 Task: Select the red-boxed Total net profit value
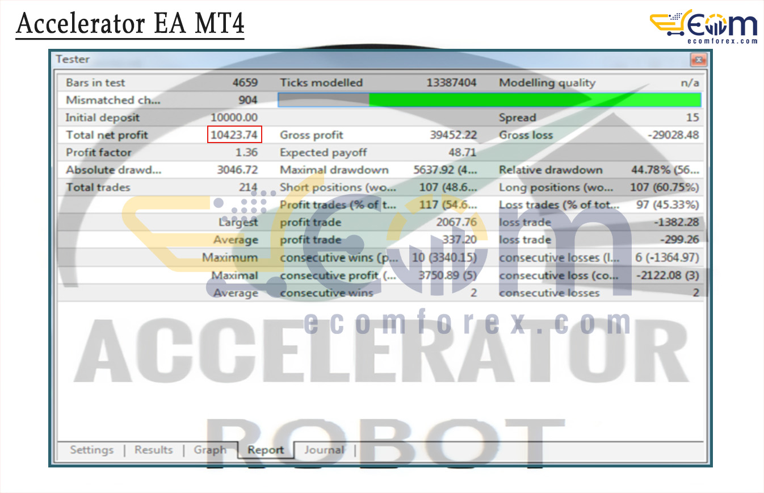(x=234, y=135)
